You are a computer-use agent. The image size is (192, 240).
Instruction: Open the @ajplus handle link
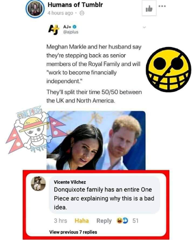71,32
